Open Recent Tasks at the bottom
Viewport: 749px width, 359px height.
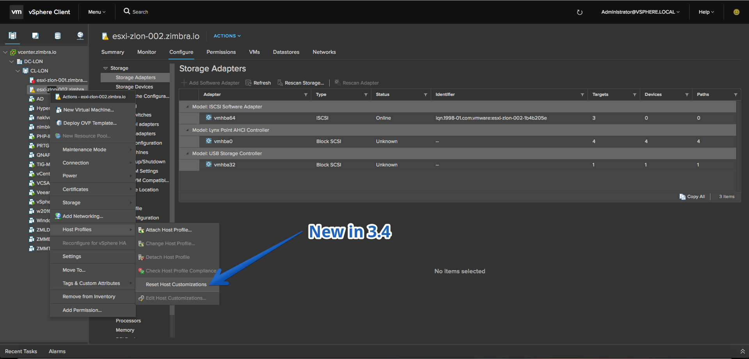21,352
